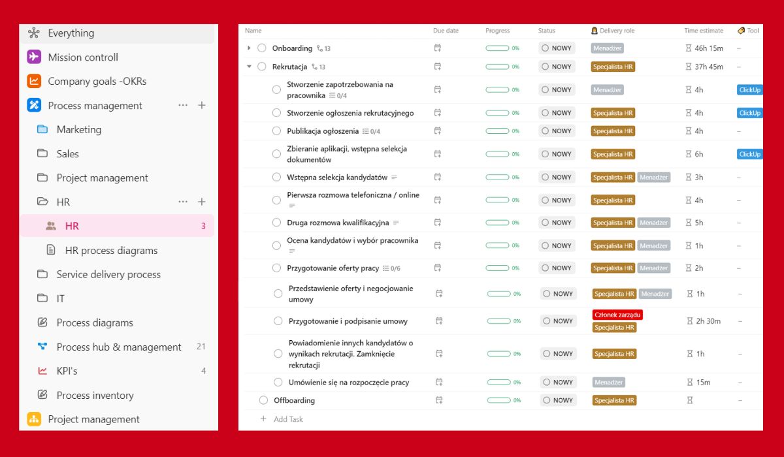Collapse the Rekrutacja task subtasks
The height and width of the screenshot is (457, 784).
click(249, 67)
